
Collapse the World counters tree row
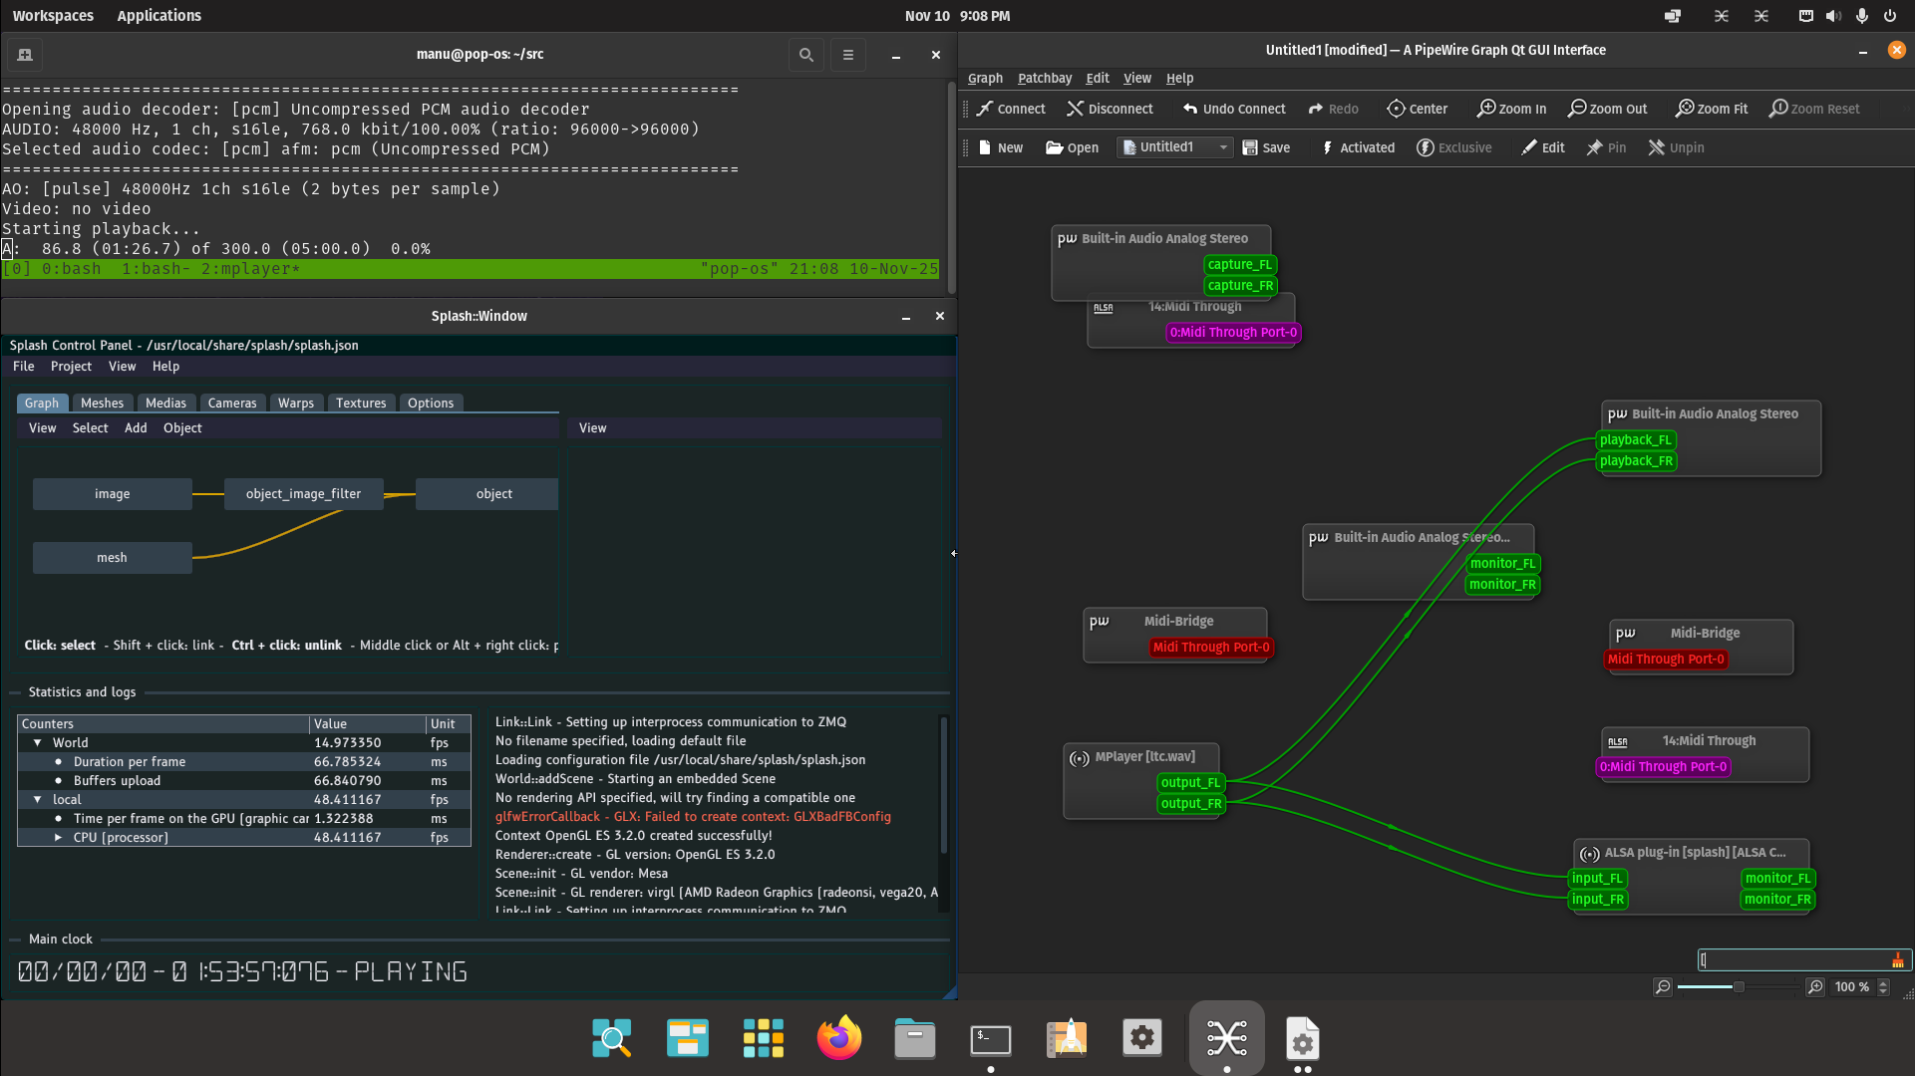(38, 742)
